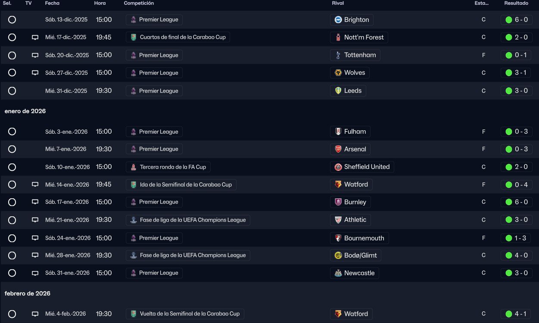This screenshot has height=323, width=539.
Task: Click the TV icon for the Burnley match
Action: [35, 202]
